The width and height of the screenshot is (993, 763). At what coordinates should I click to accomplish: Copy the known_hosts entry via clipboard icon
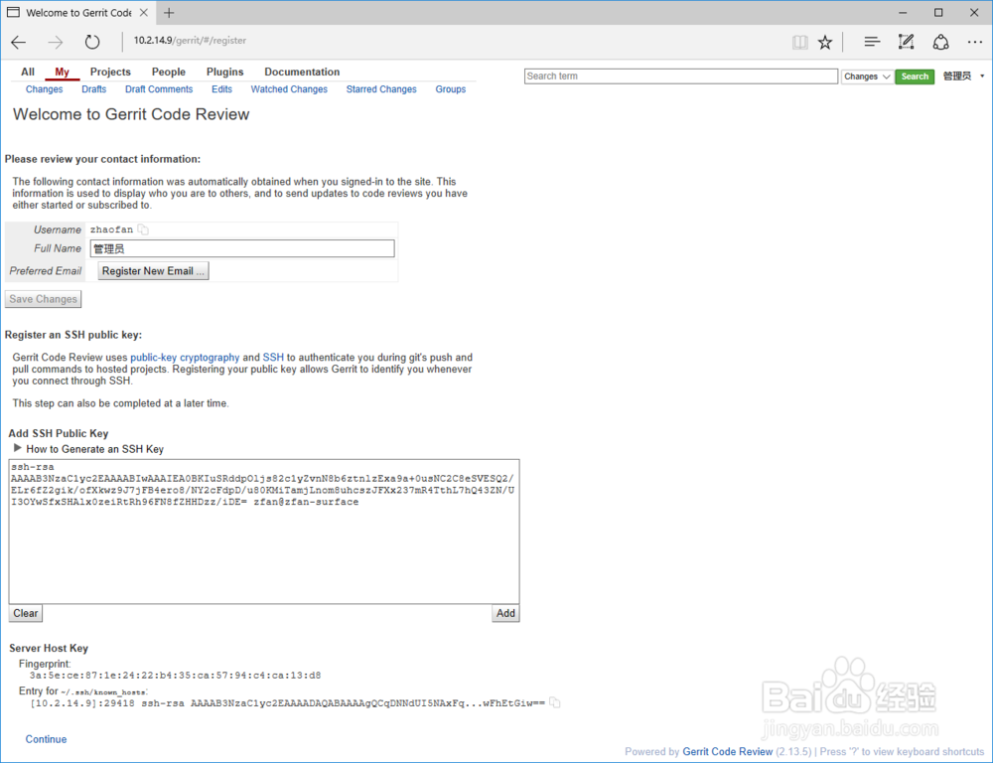point(555,701)
